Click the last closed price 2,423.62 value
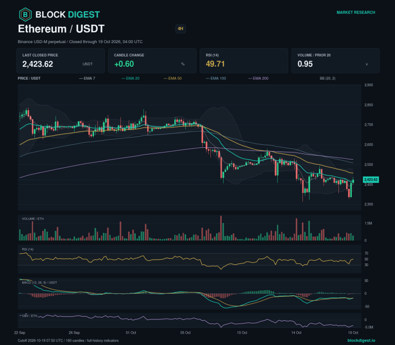 pyautogui.click(x=38, y=64)
